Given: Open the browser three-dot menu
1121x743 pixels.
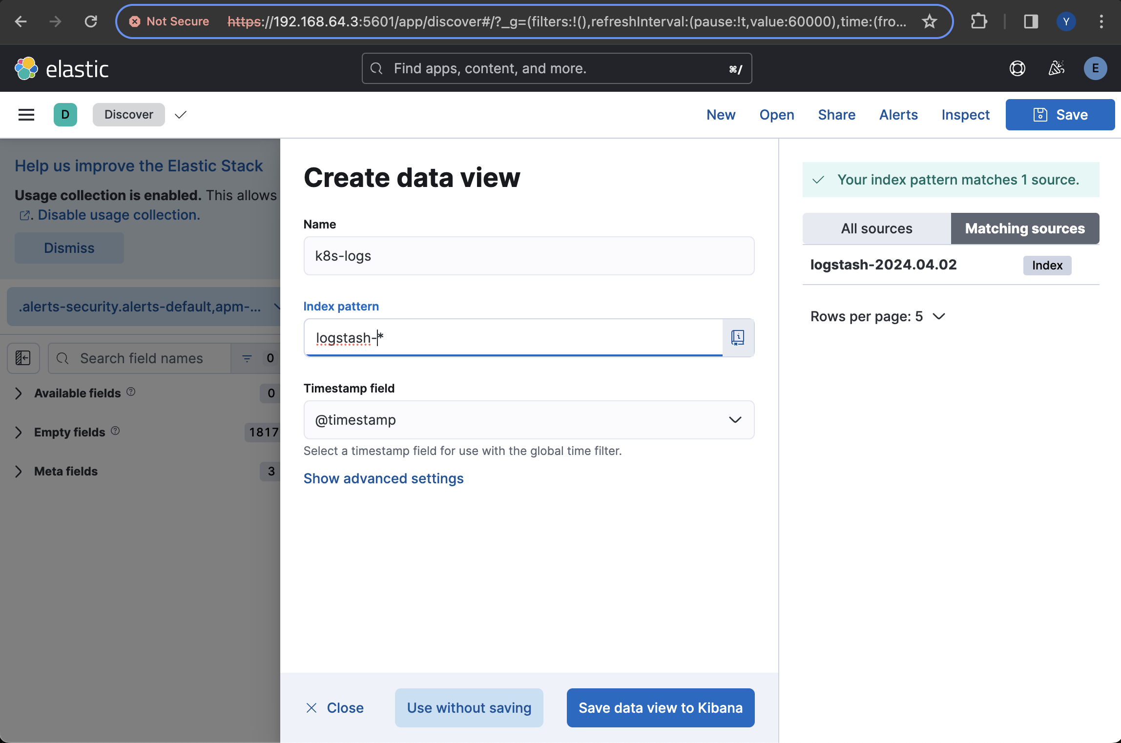Looking at the screenshot, I should pyautogui.click(x=1101, y=21).
